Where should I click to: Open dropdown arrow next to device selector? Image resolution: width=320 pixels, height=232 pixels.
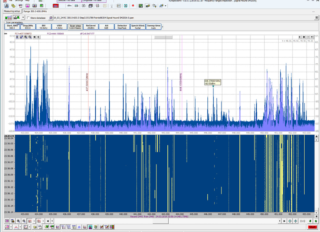coord(24,18)
